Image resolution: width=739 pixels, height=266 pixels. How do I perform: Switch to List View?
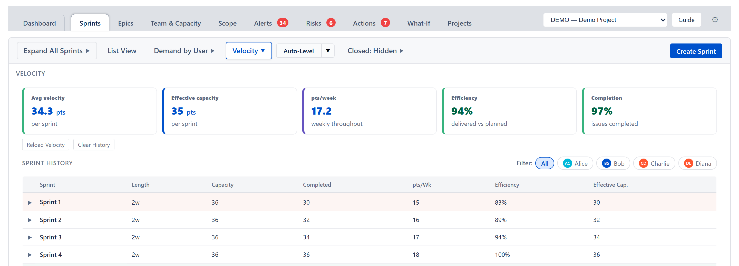point(122,51)
